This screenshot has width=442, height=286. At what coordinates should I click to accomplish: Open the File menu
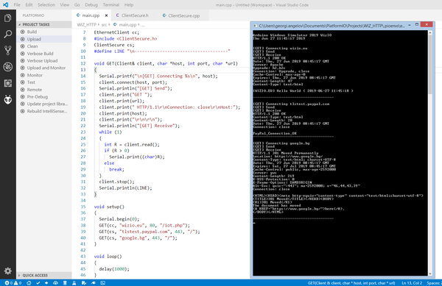pos(17,5)
